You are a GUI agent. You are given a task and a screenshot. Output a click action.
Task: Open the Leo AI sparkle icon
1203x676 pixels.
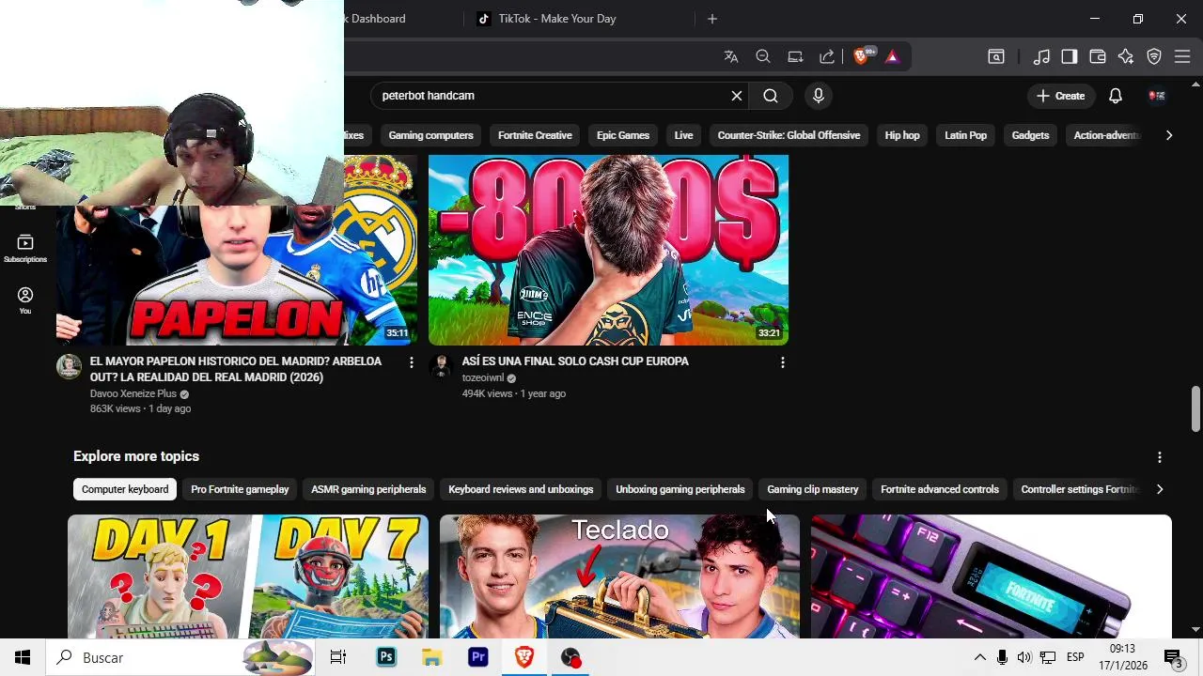(x=1126, y=57)
